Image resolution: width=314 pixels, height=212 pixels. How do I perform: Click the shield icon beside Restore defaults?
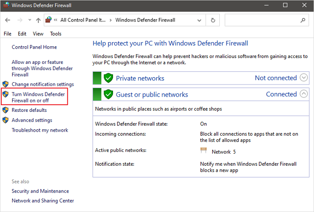[5, 110]
